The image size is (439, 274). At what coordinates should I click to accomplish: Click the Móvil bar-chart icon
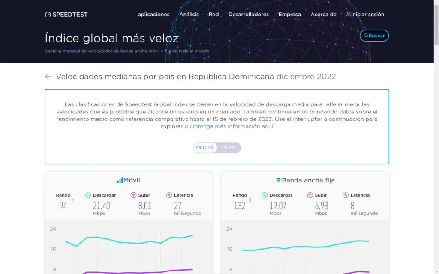[120, 180]
